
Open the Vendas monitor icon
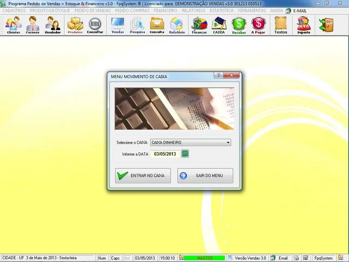(x=117, y=25)
